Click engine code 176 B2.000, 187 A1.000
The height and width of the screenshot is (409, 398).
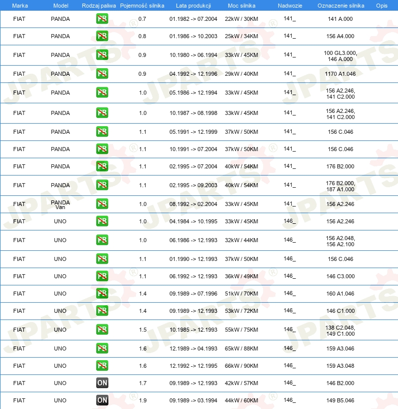(x=340, y=186)
